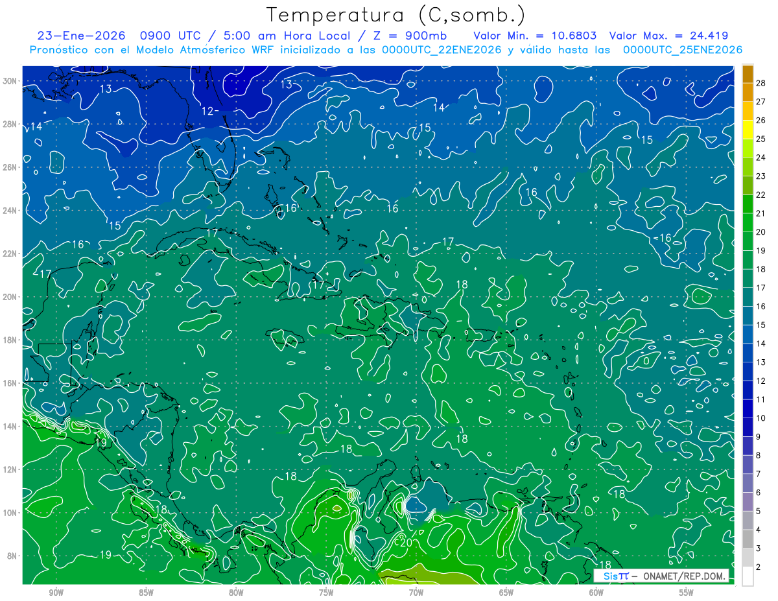Image resolution: width=778 pixels, height=601 pixels.
Task: Select the date text "23-Ene-2026"
Action: [80, 36]
